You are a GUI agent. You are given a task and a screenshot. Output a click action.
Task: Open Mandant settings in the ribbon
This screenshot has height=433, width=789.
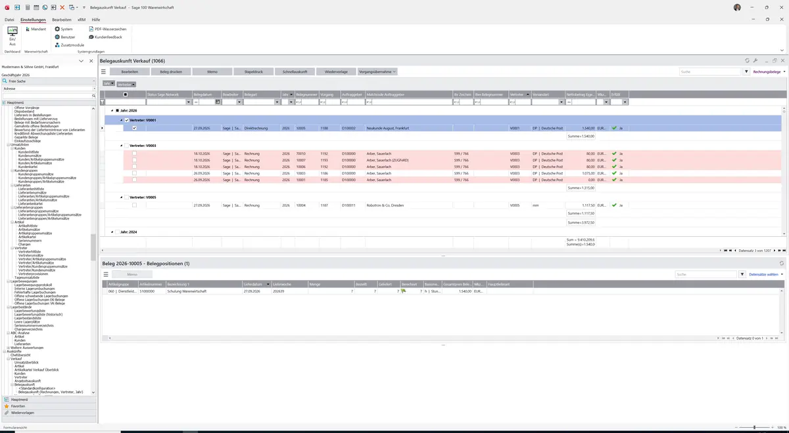[35, 30]
